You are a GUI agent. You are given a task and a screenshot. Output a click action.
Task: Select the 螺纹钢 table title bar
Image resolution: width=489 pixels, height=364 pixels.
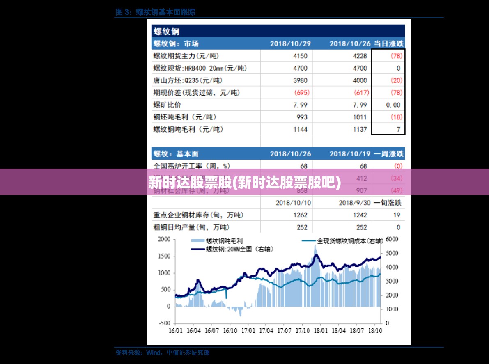pos(278,31)
